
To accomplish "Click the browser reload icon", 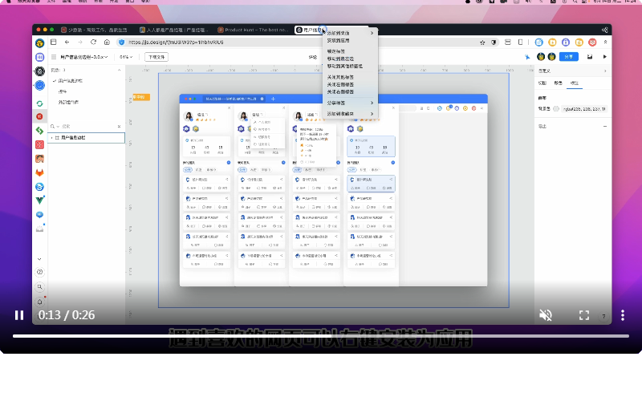I will (x=93, y=42).
